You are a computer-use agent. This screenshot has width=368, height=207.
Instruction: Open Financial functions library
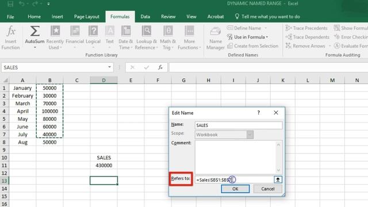click(75, 31)
